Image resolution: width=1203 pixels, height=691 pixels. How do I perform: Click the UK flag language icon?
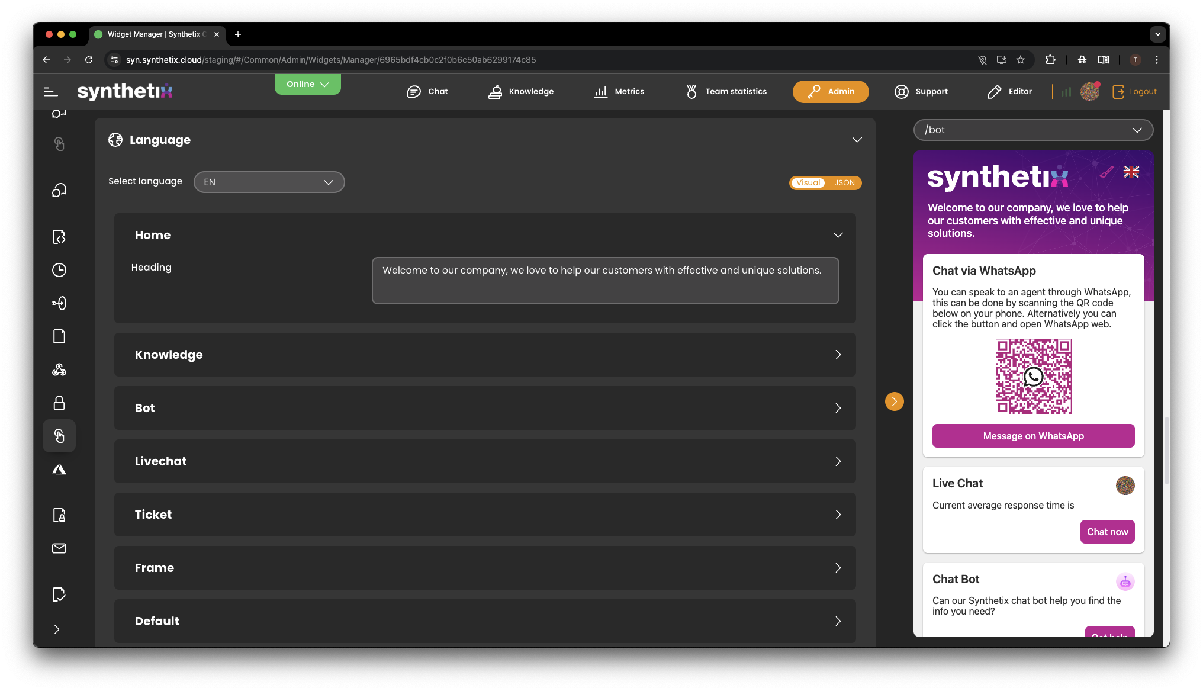[x=1131, y=172]
